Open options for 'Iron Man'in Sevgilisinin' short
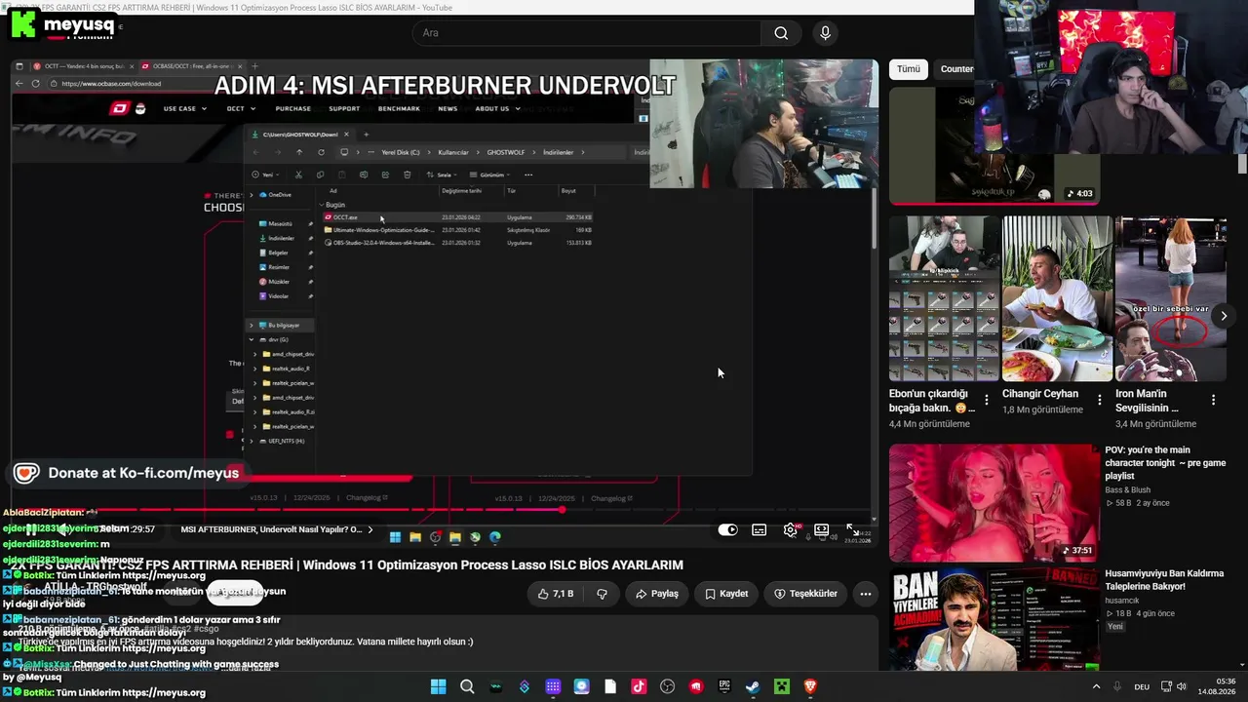1248x702 pixels. point(1213,400)
